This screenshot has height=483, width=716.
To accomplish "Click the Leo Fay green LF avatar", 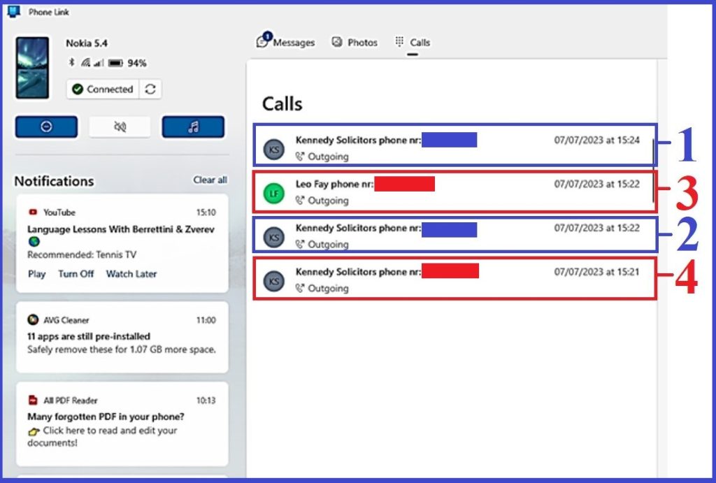I will point(274,193).
